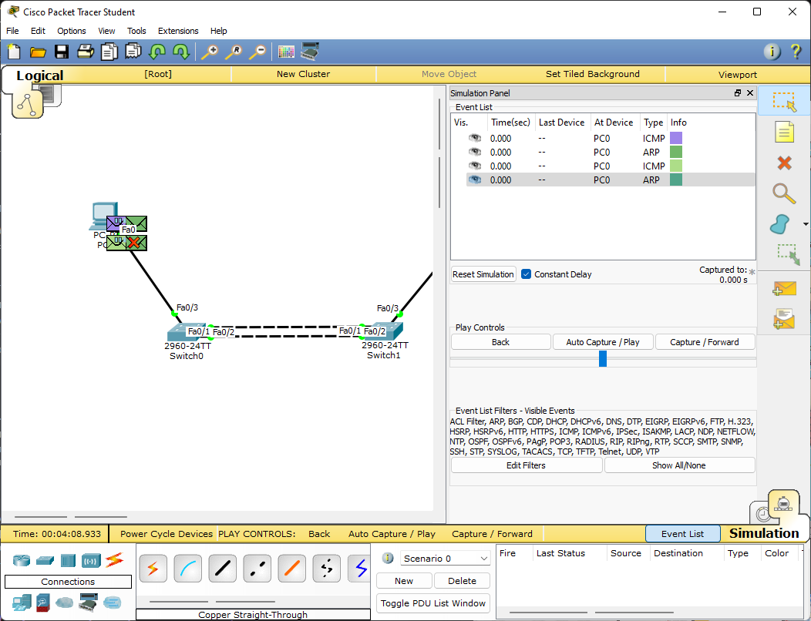This screenshot has height=621, width=811.
Task: Open a file with folder icon
Action: pos(38,52)
